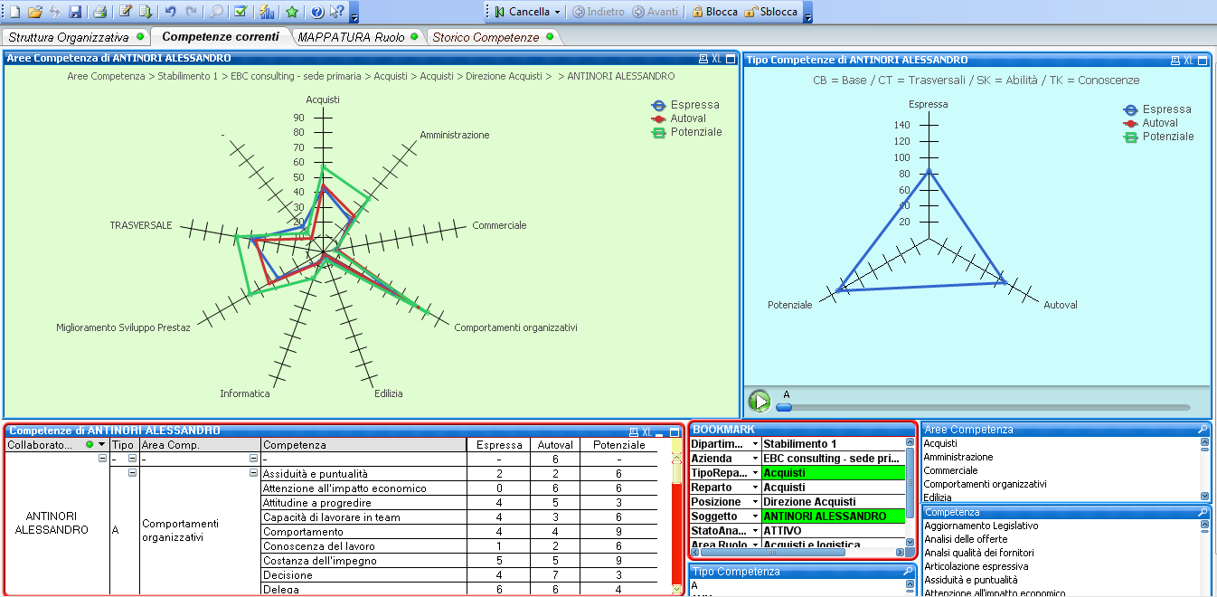The height and width of the screenshot is (597, 1217).
Task: Click the green star bookmark icon
Action: tap(291, 12)
